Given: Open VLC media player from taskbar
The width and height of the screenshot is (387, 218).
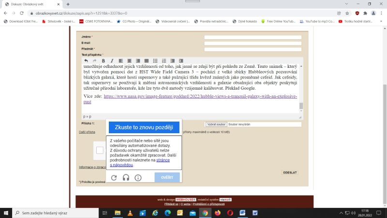Looking at the screenshot, I should [130, 213].
